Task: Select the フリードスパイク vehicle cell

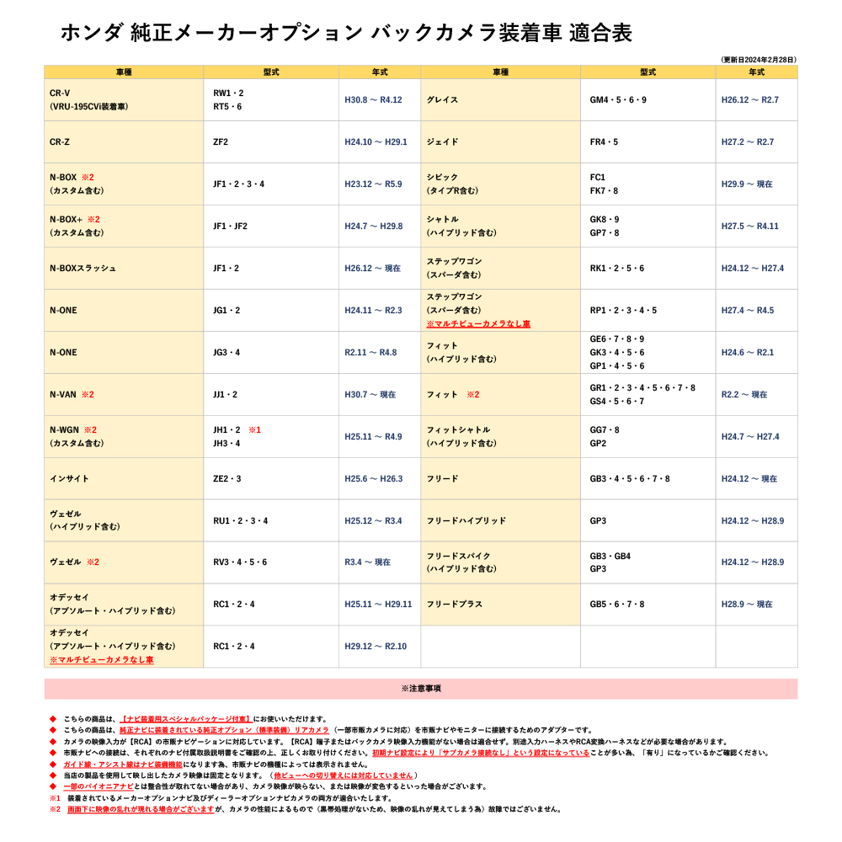Action: pos(500,562)
